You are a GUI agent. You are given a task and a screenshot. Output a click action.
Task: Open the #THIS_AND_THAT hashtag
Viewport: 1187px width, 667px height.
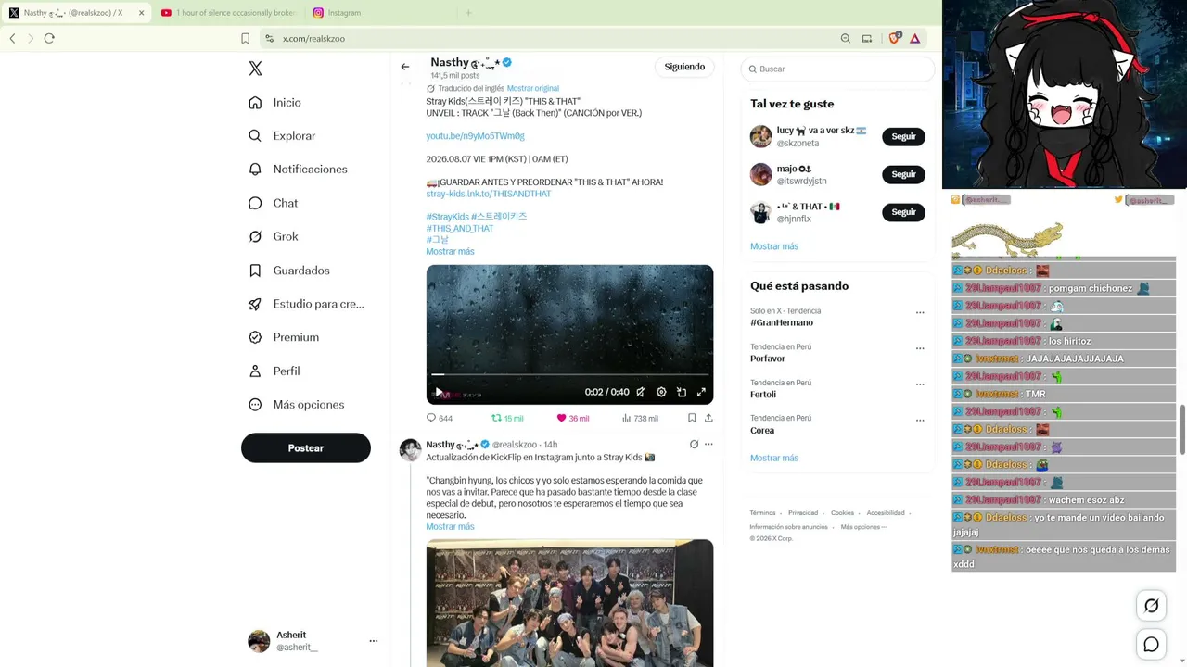click(460, 228)
